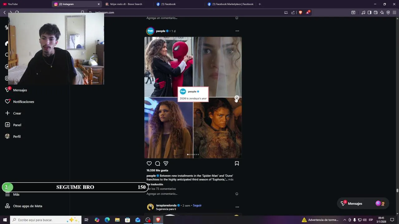This screenshot has height=224, width=399.
Task: Open Microsoft Edge from taskbar
Action: [107, 220]
